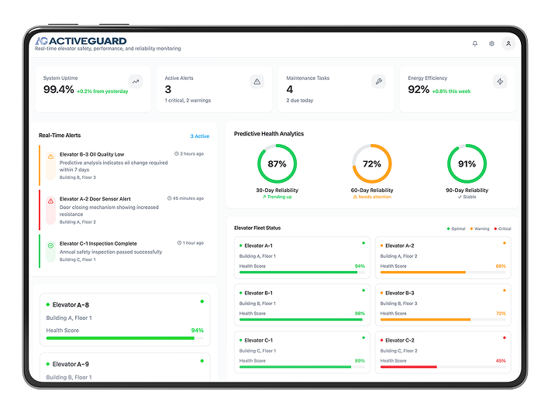Click the Door Sensor Alert red icon
The height and width of the screenshot is (412, 555).
[x=50, y=201]
